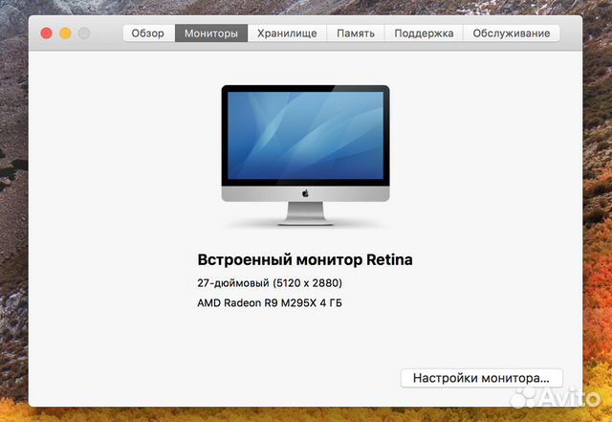Open the Поддержка tab
Image resolution: width=612 pixels, height=422 pixels.
424,33
